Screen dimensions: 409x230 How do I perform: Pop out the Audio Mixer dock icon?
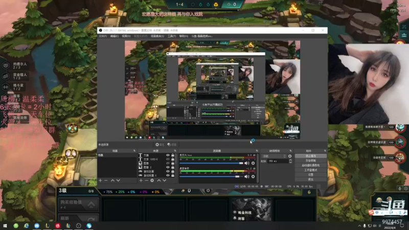[257, 151]
